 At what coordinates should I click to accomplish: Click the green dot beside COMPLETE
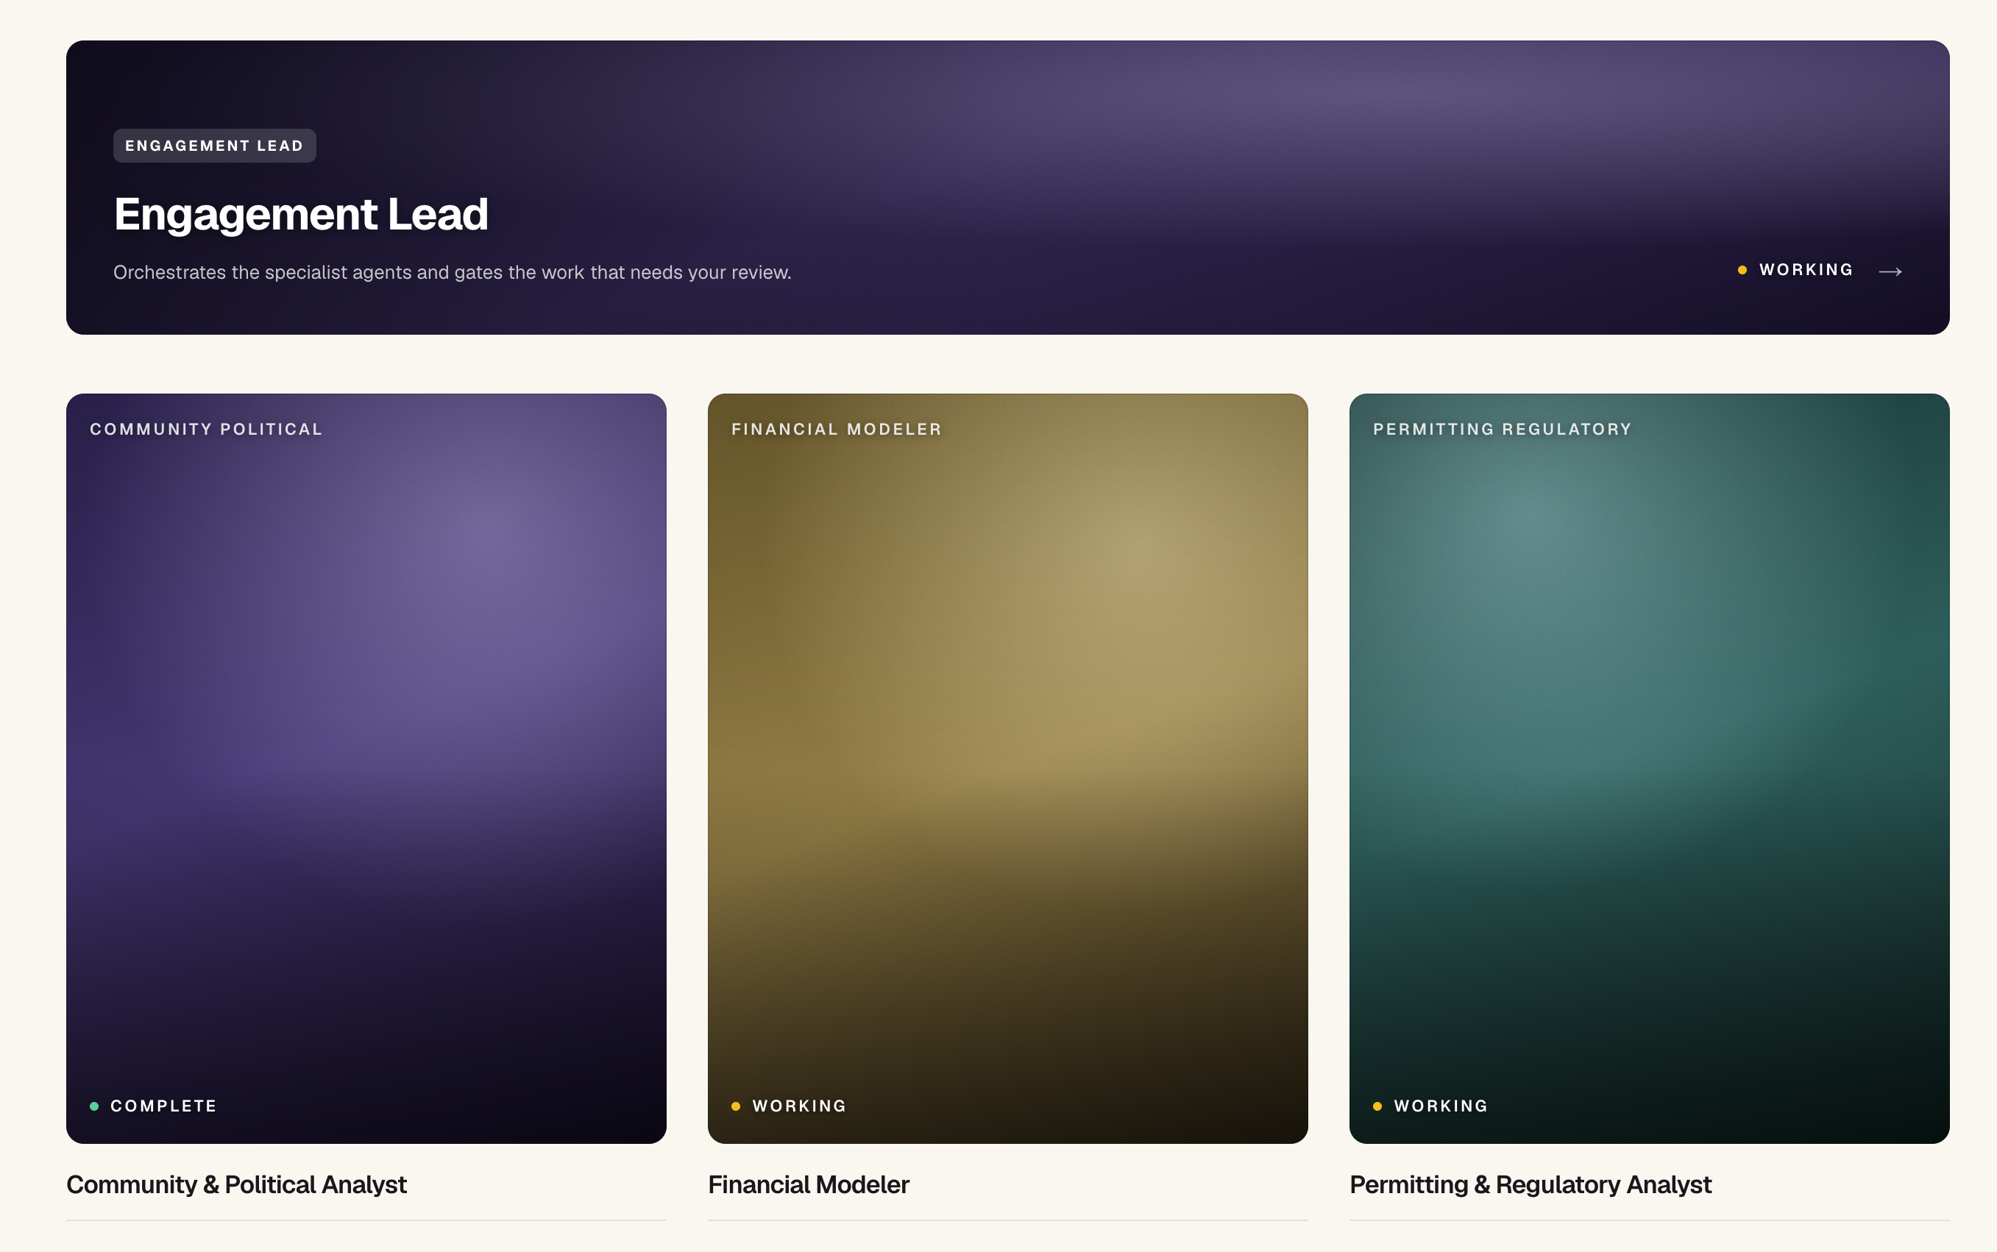[x=94, y=1106]
